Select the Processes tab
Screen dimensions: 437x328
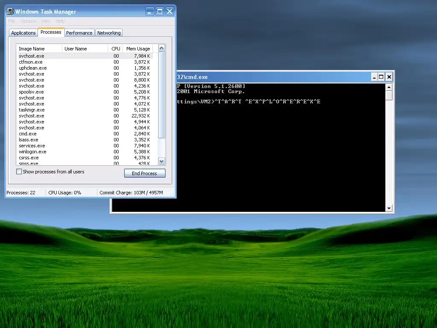pos(51,32)
